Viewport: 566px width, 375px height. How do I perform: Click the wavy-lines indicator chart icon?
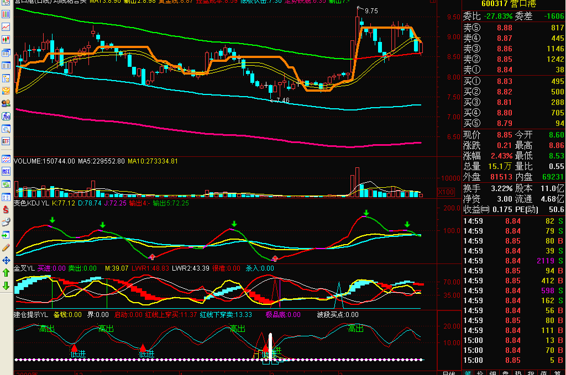6,159
